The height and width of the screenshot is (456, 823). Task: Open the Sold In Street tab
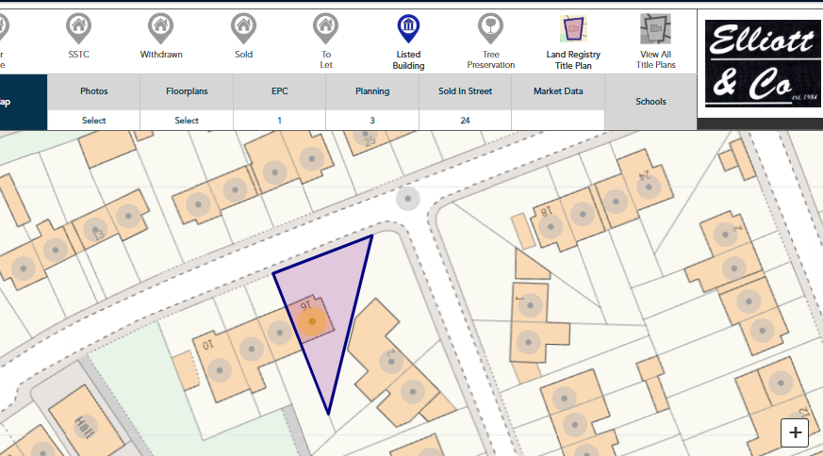click(465, 92)
